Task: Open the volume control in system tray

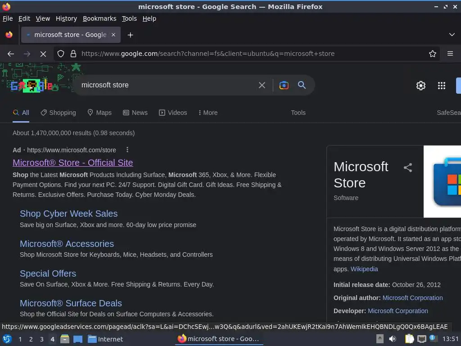Action: (393, 339)
